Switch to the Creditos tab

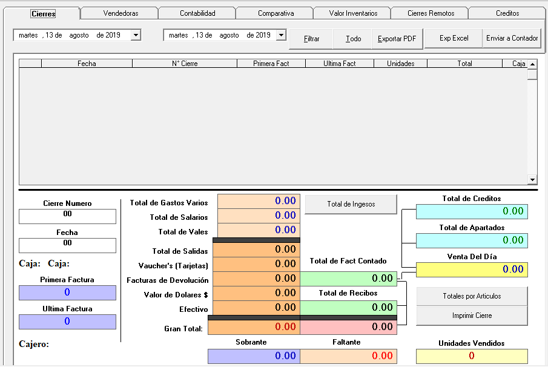[507, 13]
